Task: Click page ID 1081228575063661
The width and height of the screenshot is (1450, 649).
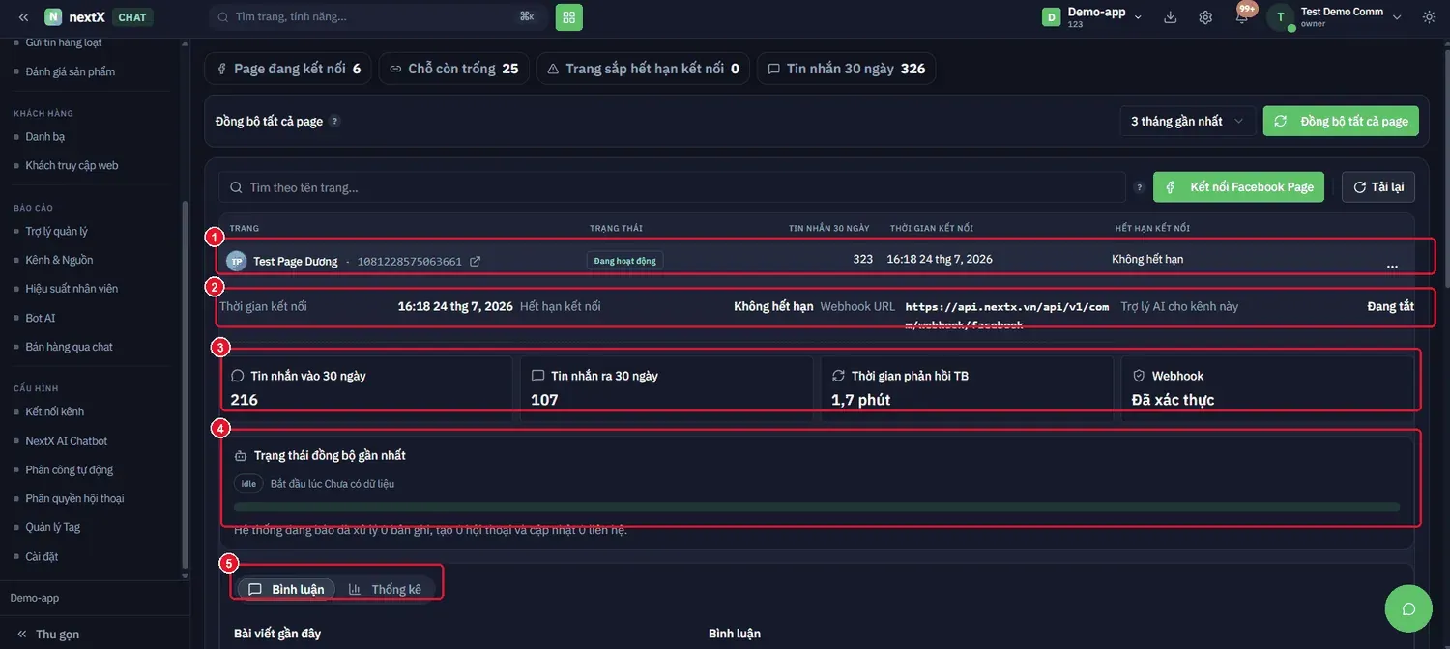Action: [x=410, y=262]
